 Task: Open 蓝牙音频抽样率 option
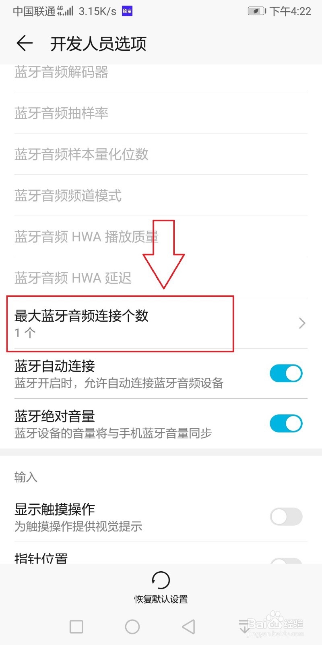pyautogui.click(x=161, y=113)
